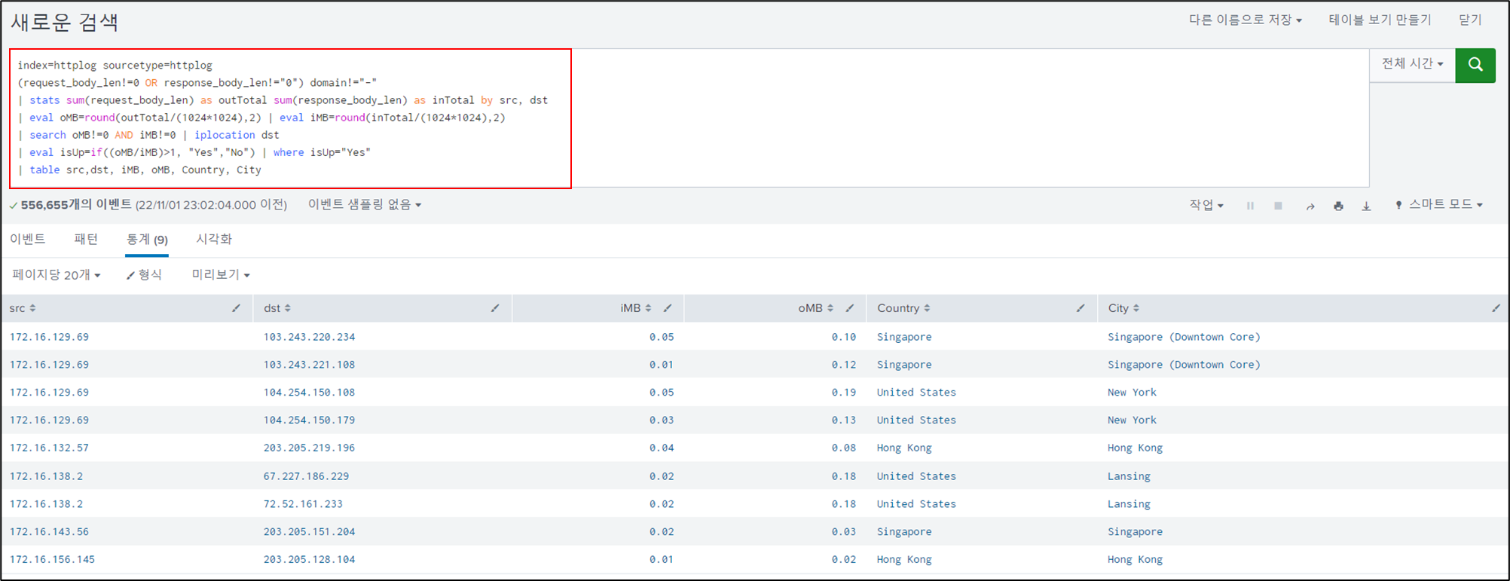Select the 통계 (9) tab

coord(147,240)
